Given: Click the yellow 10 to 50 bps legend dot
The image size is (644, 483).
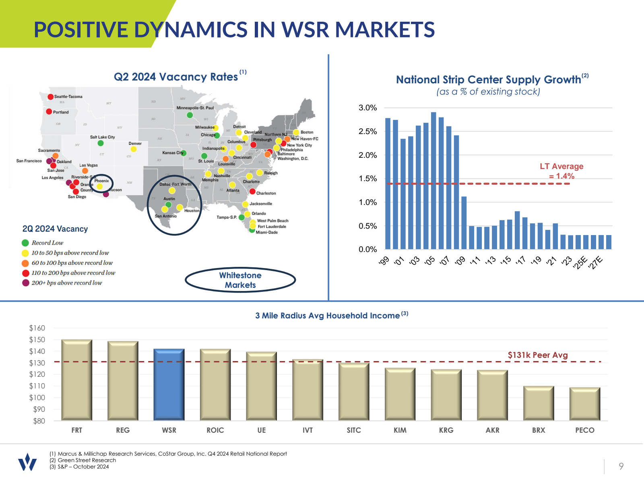Looking at the screenshot, I should point(25,253).
